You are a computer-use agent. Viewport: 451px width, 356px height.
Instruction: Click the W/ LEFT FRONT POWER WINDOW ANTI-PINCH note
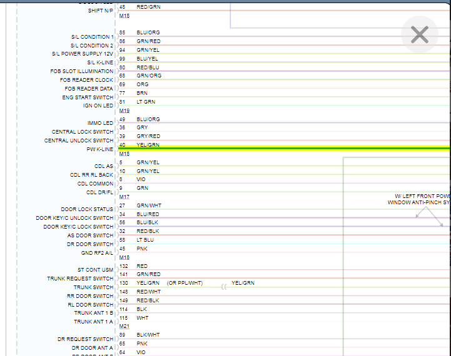tap(418, 199)
